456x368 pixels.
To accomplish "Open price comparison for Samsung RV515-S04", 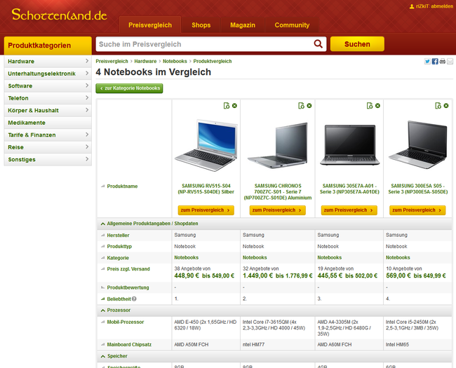I will [x=206, y=210].
